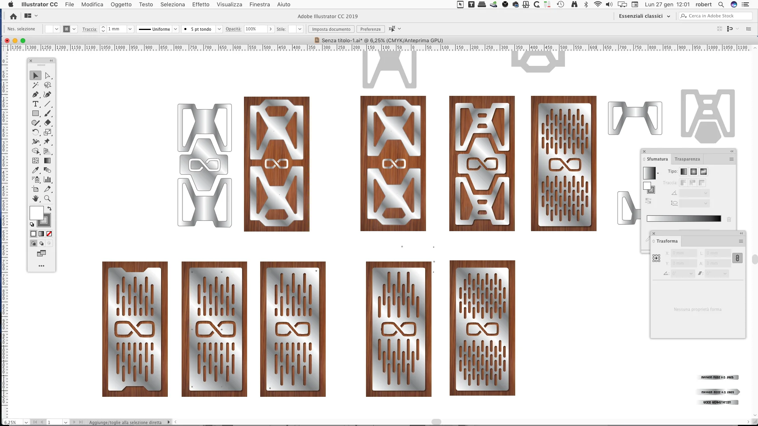This screenshot has height=426, width=758.
Task: Open the Effetto menu
Action: (201, 4)
